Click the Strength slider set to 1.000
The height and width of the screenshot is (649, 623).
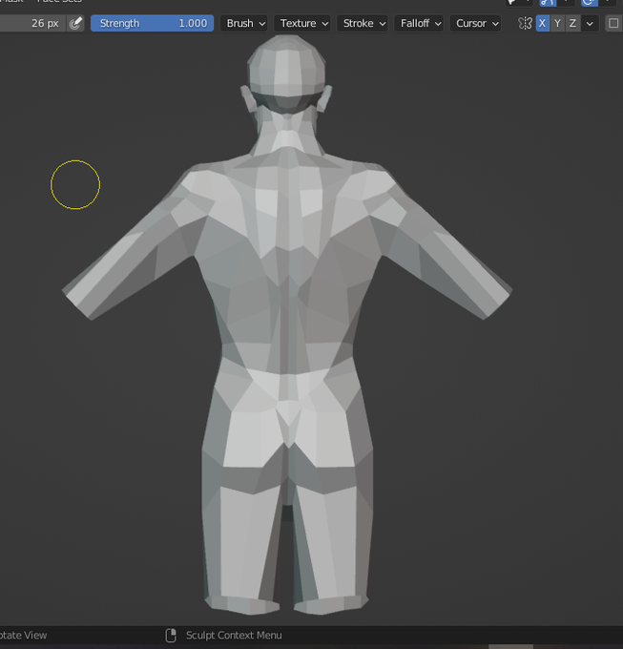pos(153,23)
